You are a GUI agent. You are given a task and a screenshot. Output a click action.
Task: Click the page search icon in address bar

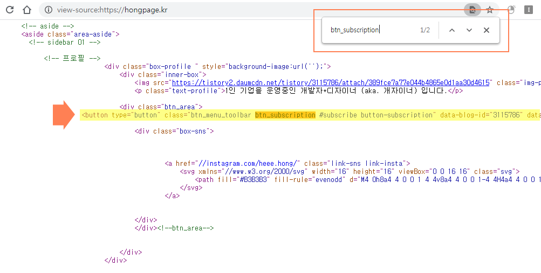472,10
